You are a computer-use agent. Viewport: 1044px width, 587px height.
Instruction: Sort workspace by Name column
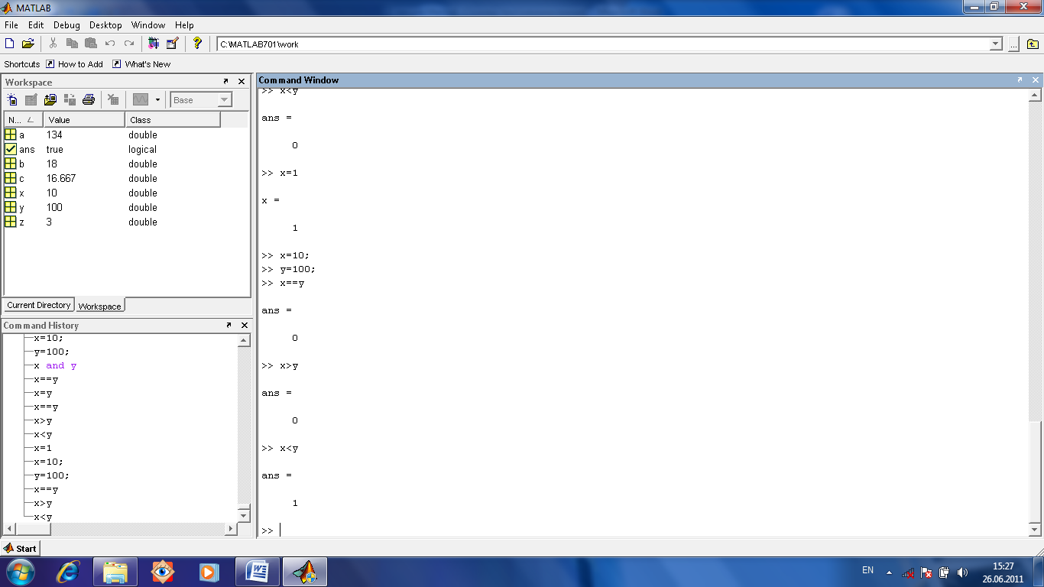point(23,120)
